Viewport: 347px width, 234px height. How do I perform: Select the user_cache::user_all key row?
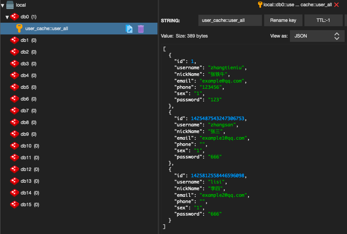[79, 28]
